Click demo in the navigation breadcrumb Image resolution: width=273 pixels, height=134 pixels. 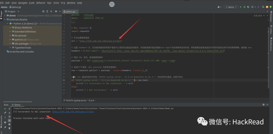point(4,7)
